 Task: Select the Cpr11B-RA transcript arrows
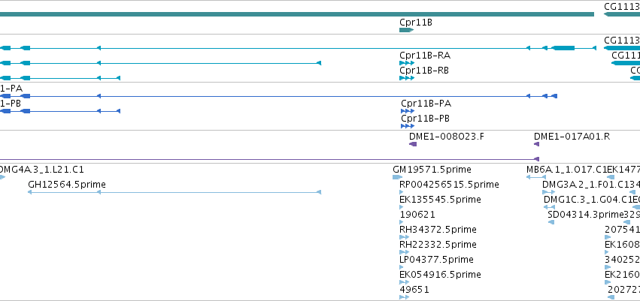click(x=407, y=63)
